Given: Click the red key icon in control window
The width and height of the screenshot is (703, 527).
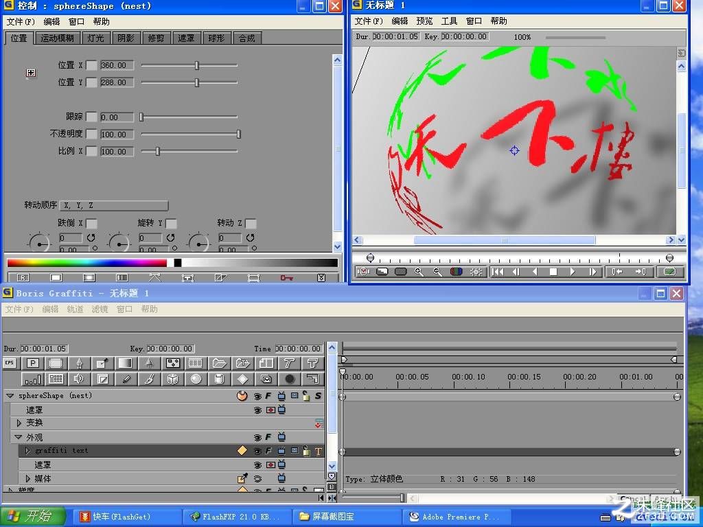Looking at the screenshot, I should pyautogui.click(x=287, y=278).
